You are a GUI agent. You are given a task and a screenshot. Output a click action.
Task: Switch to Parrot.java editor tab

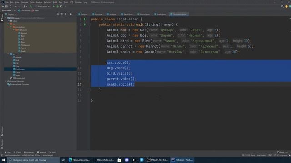coord(127,14)
